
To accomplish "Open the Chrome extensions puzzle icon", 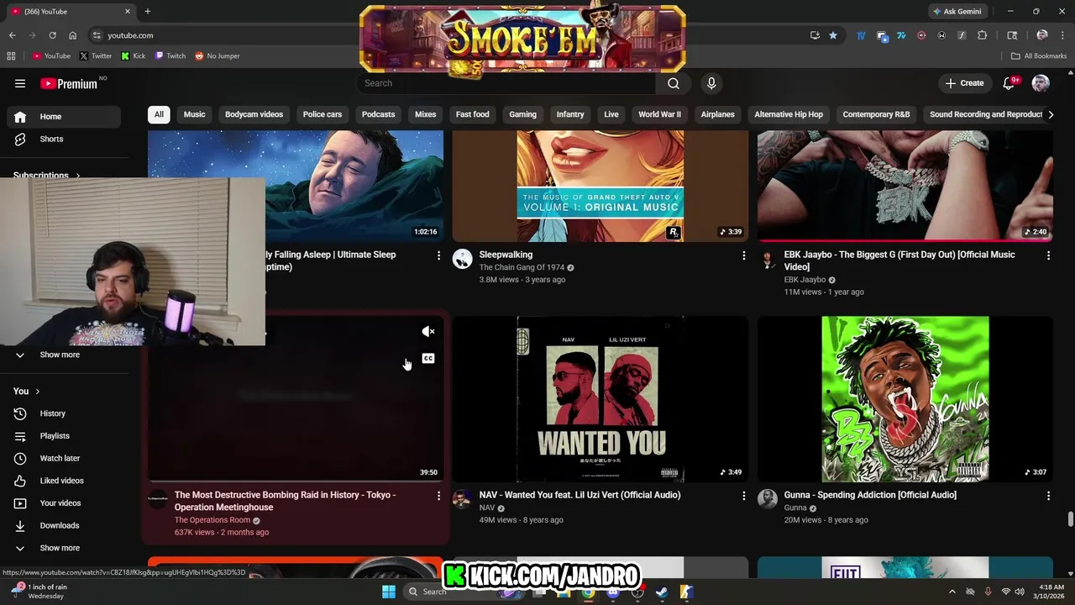I will 982,35.
